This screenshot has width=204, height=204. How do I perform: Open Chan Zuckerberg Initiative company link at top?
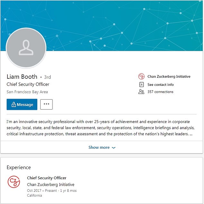click(169, 76)
